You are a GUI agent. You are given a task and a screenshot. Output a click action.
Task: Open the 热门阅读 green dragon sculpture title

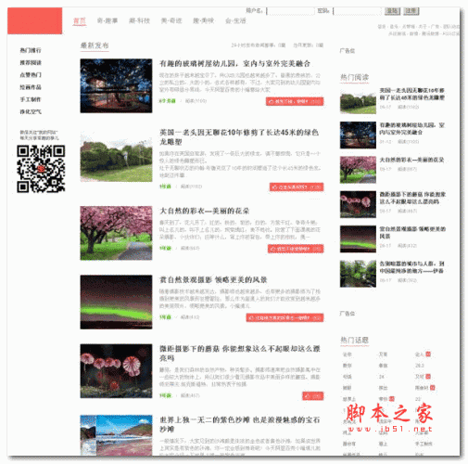point(411,94)
